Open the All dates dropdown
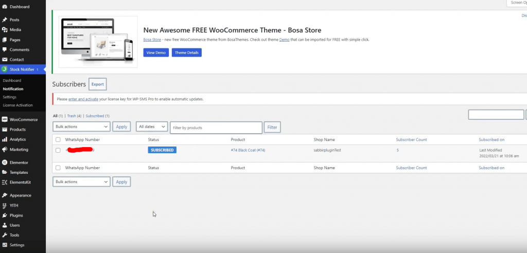527x253 pixels. [x=152, y=127]
